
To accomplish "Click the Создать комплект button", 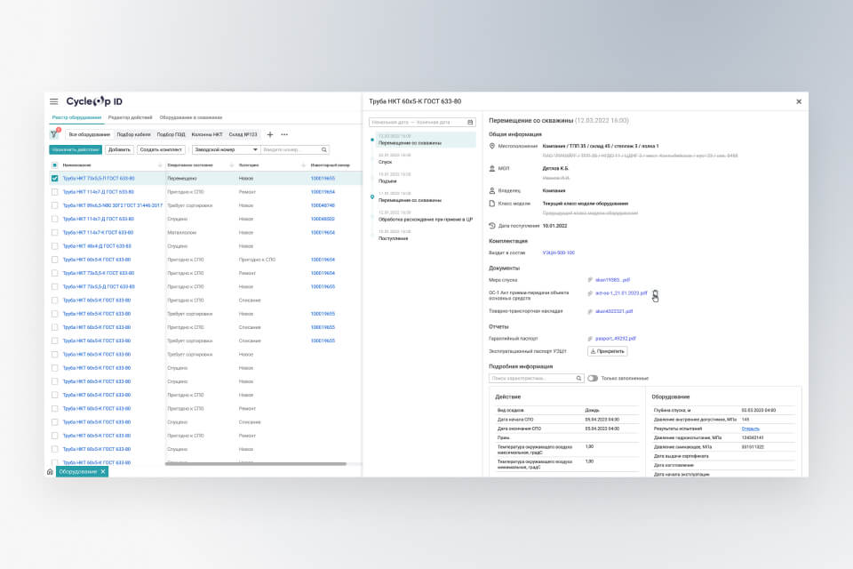I will tap(161, 150).
